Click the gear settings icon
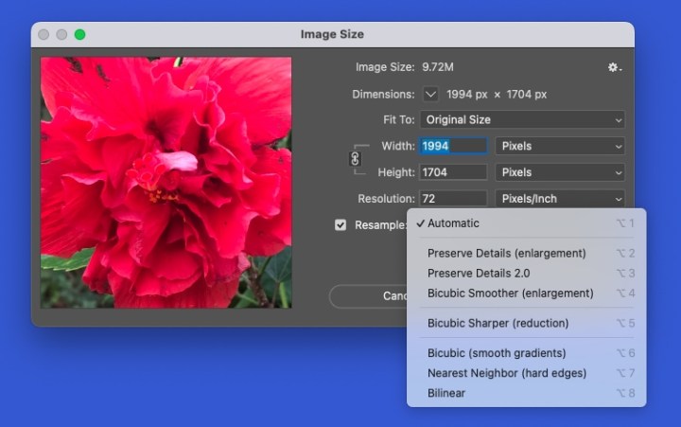 (614, 68)
